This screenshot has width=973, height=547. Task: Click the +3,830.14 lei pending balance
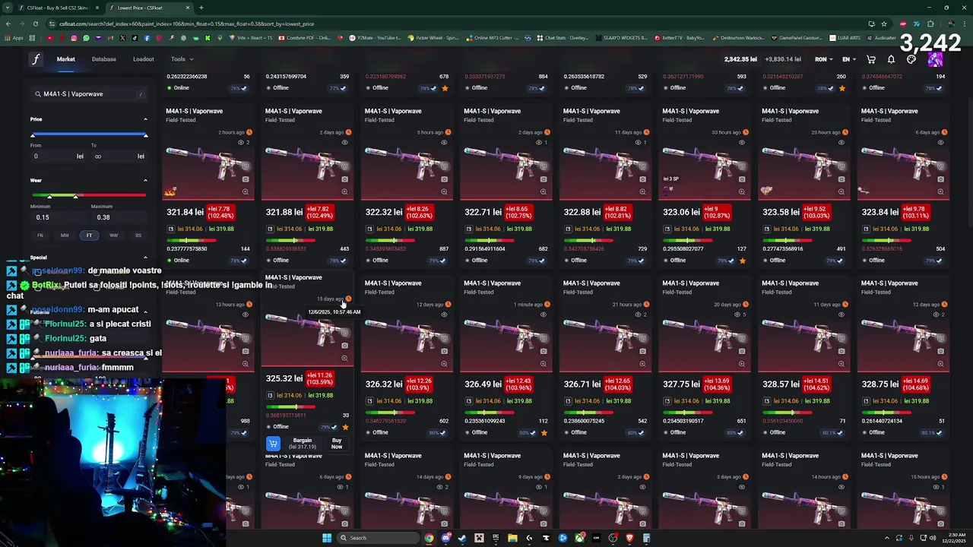pyautogui.click(x=783, y=59)
